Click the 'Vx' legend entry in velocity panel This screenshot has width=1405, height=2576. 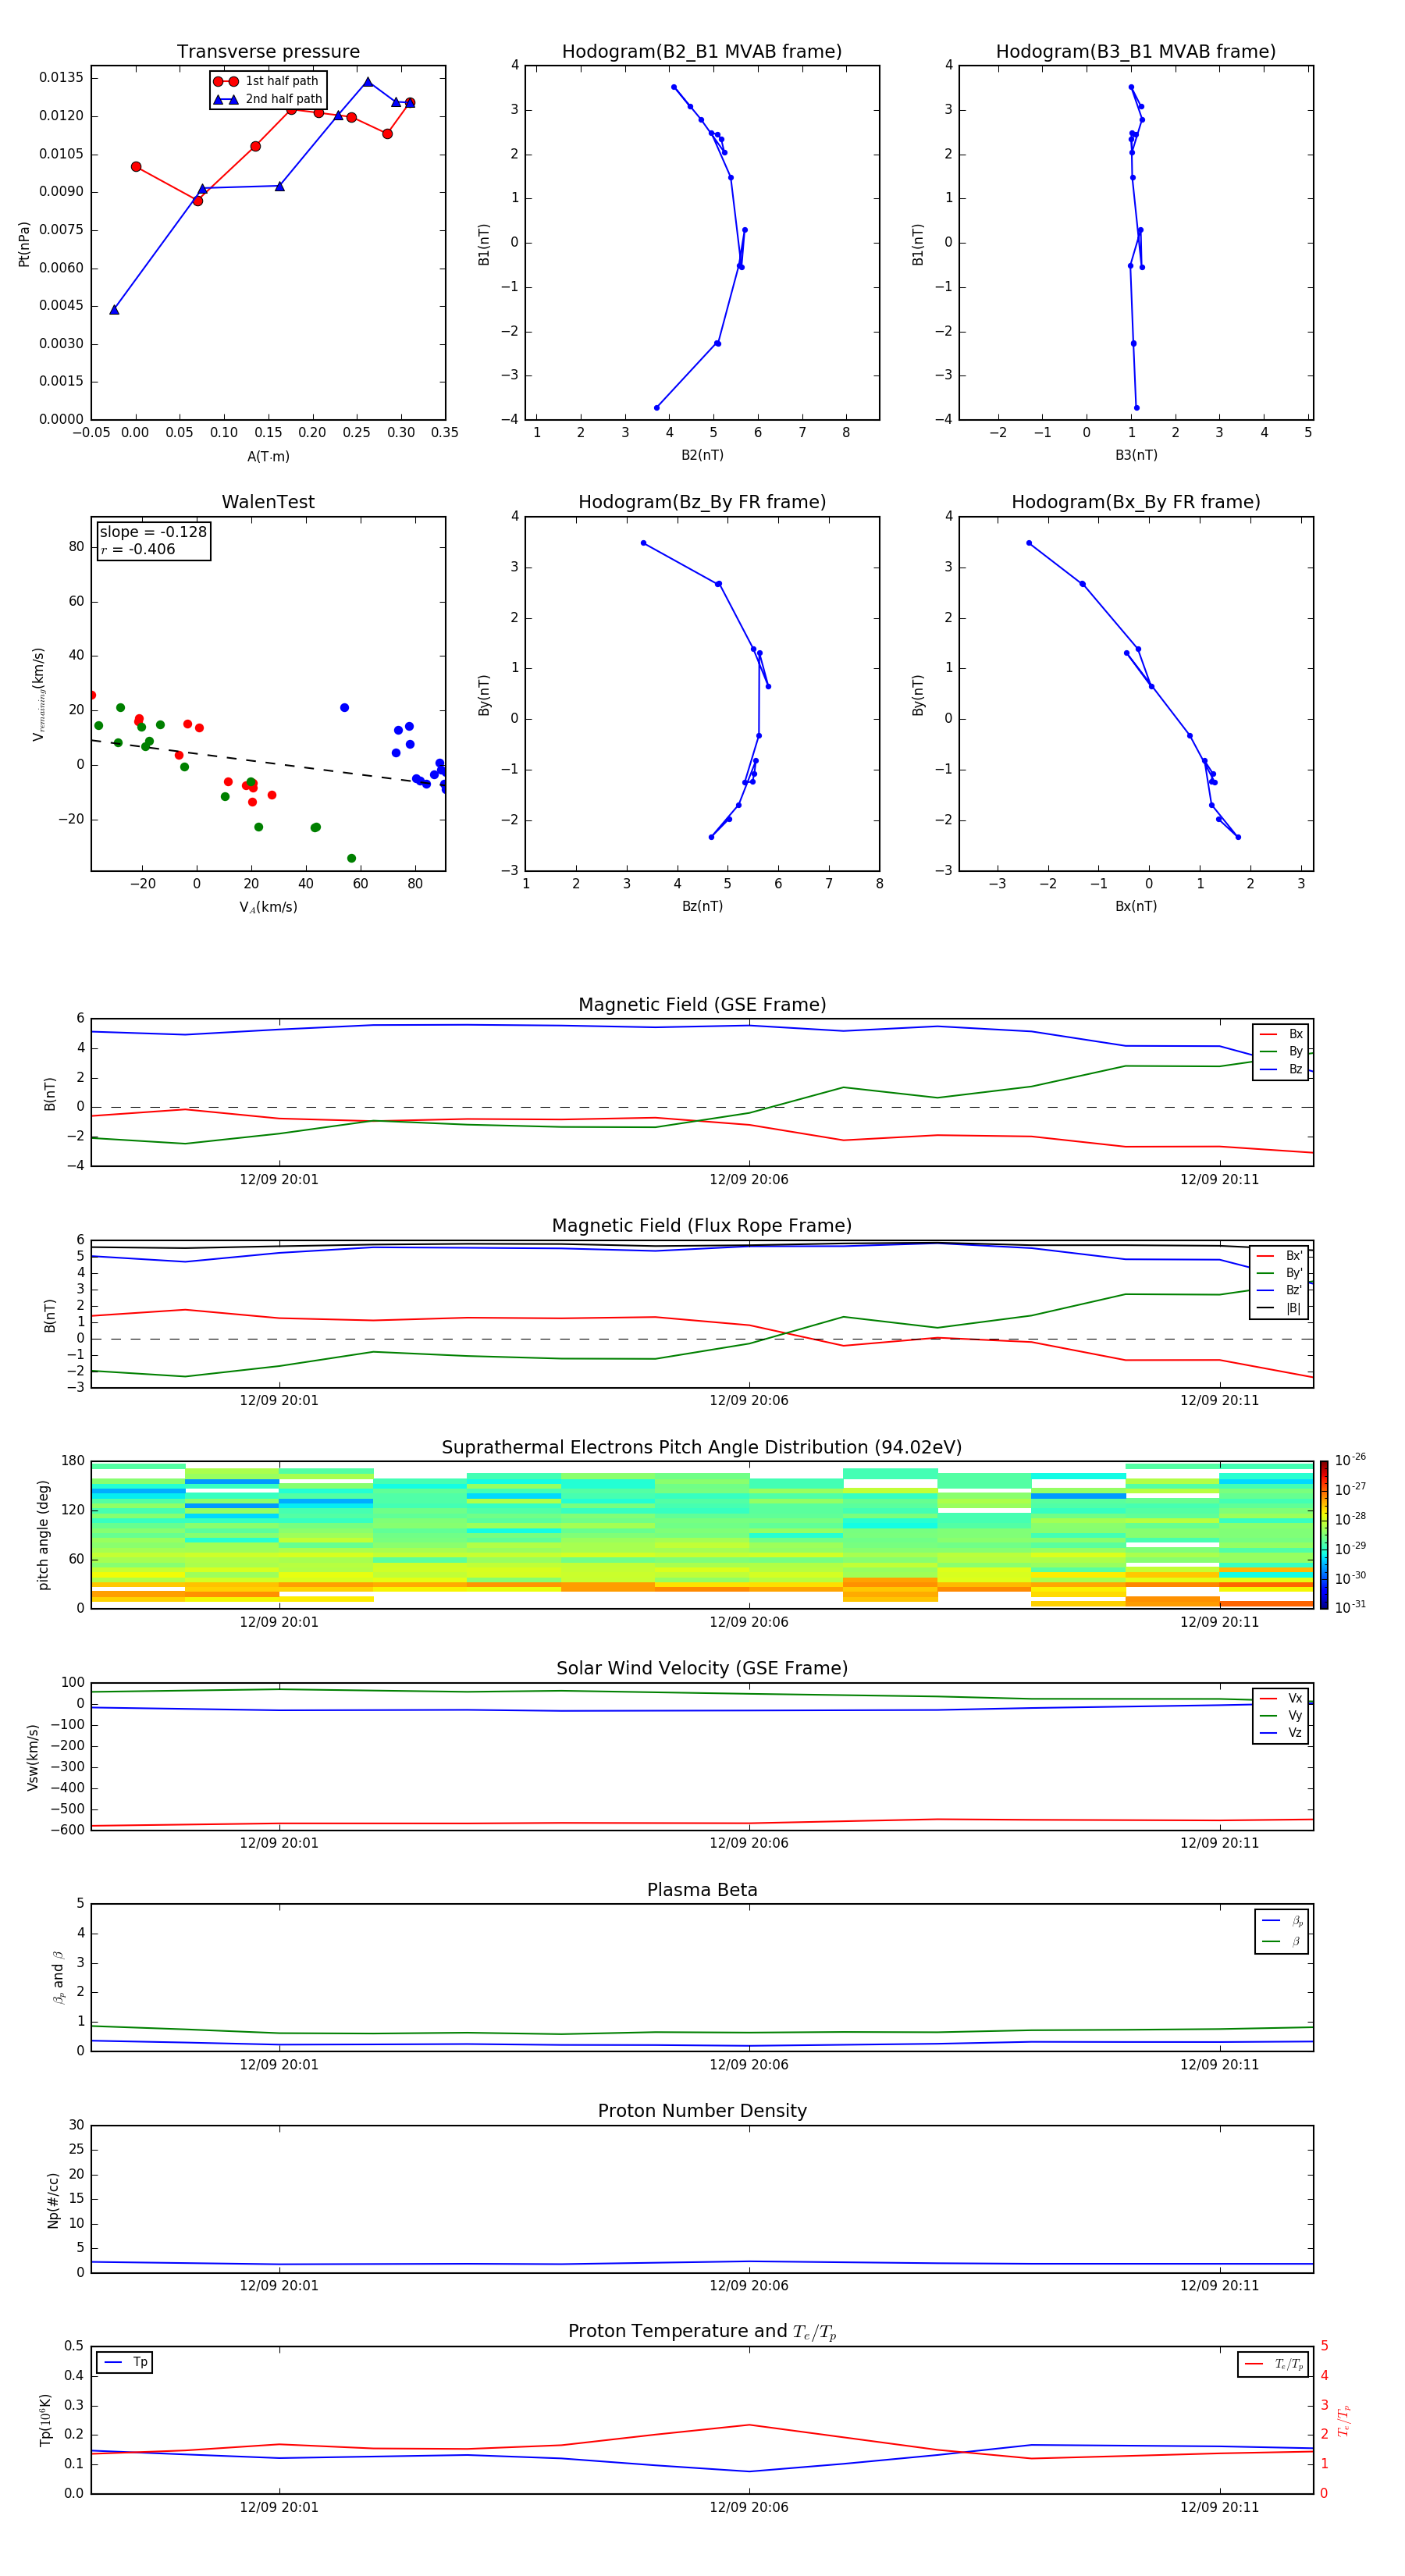1281,1698
